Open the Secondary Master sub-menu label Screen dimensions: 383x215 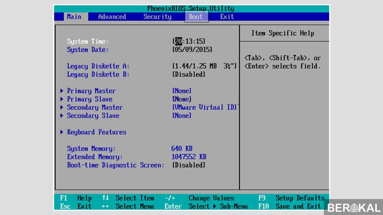94,107
